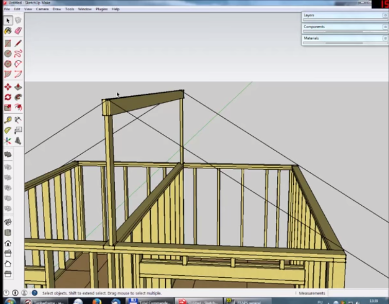Choose the Line pencil tool
Image resolution: width=389 pixels, height=304 pixels.
[18, 43]
